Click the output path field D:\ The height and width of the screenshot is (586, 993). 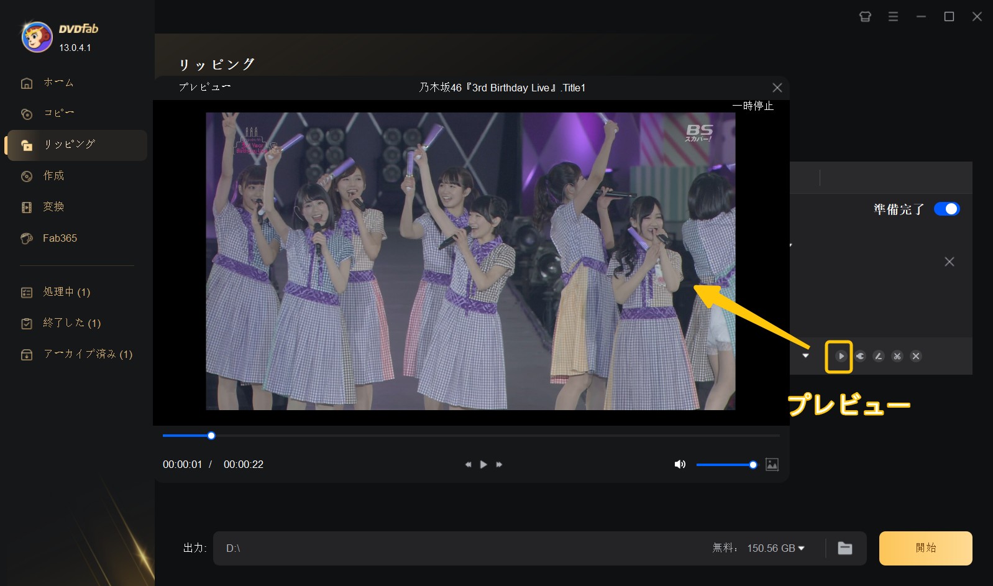(x=460, y=548)
